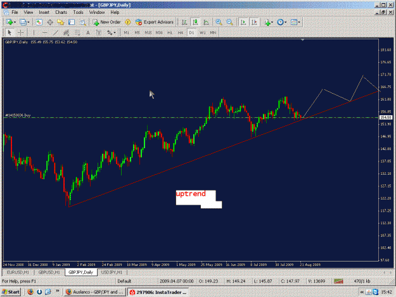
Task: Open the Strategy Tester magnifier icon
Action: [82, 22]
